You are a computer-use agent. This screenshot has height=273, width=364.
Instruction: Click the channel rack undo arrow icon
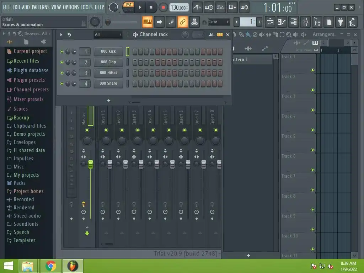coord(69,34)
